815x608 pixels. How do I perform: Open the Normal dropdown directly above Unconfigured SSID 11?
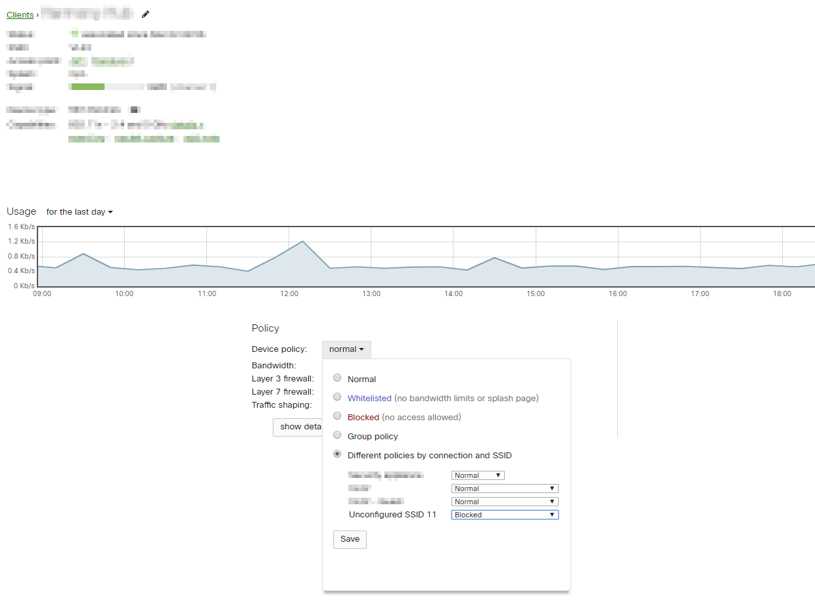click(x=505, y=502)
